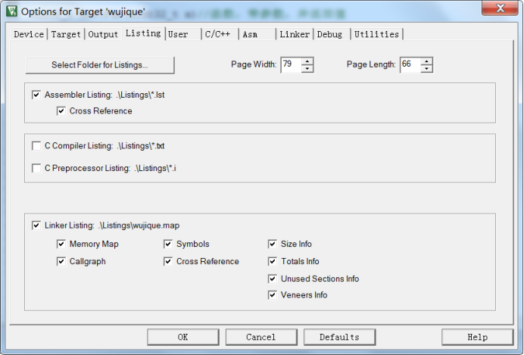This screenshot has width=524, height=355.
Task: Click Select Folder for Listings button
Action: (x=100, y=65)
